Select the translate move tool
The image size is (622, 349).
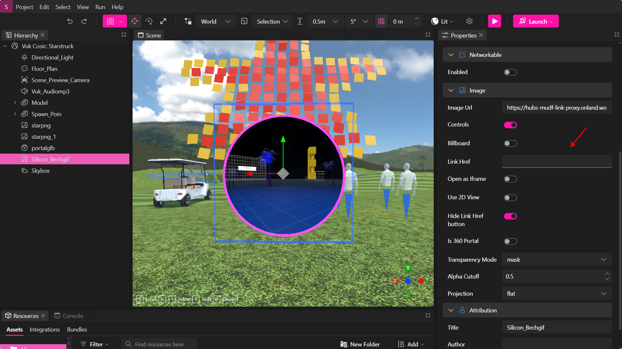[135, 21]
